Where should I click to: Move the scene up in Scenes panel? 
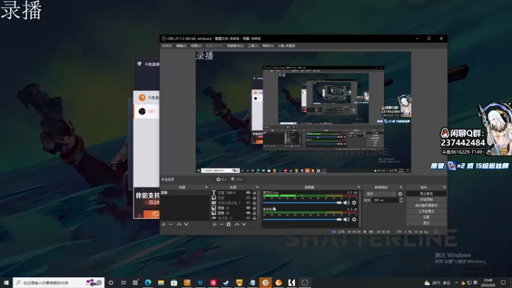pyautogui.click(x=179, y=225)
